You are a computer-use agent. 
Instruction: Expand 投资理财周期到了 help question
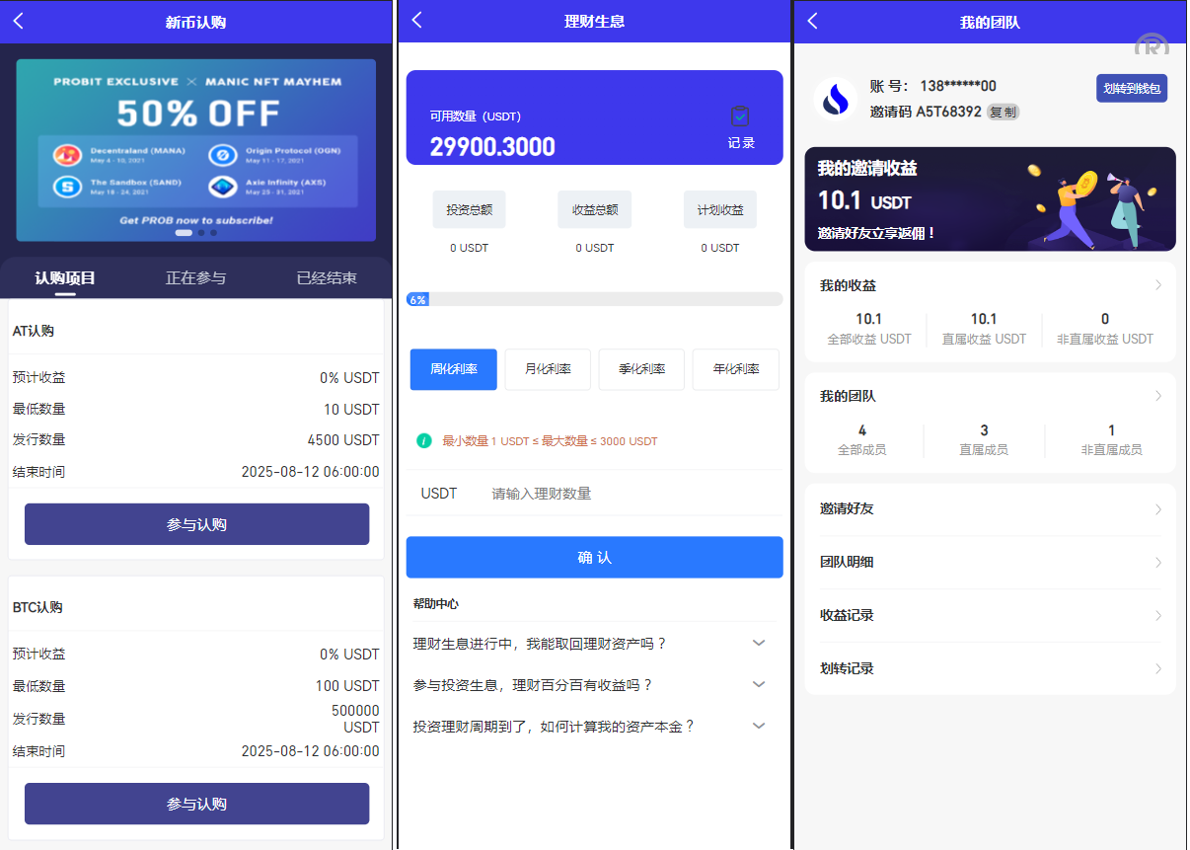pos(758,726)
